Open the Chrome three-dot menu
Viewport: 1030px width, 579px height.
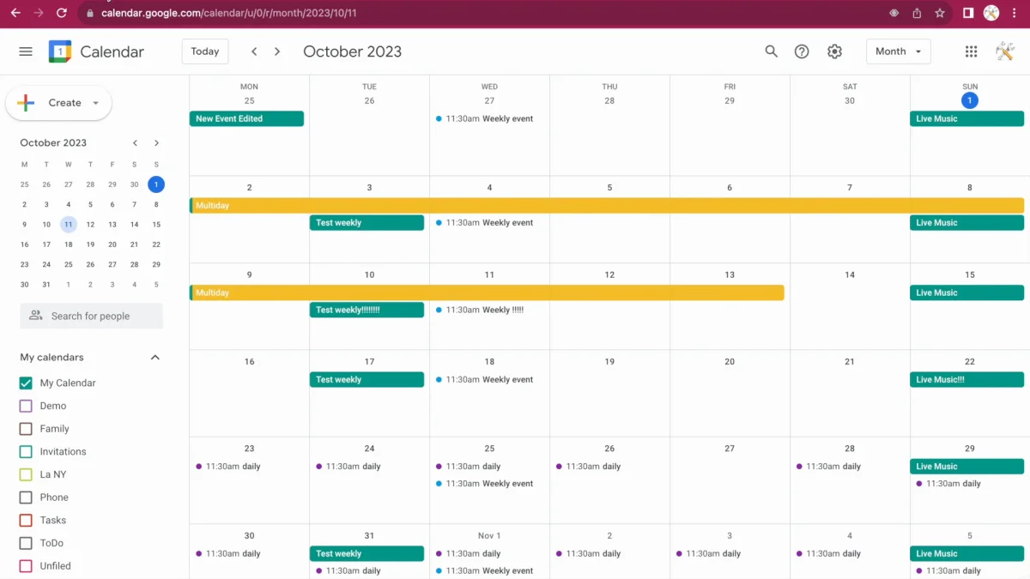pyautogui.click(x=1015, y=13)
